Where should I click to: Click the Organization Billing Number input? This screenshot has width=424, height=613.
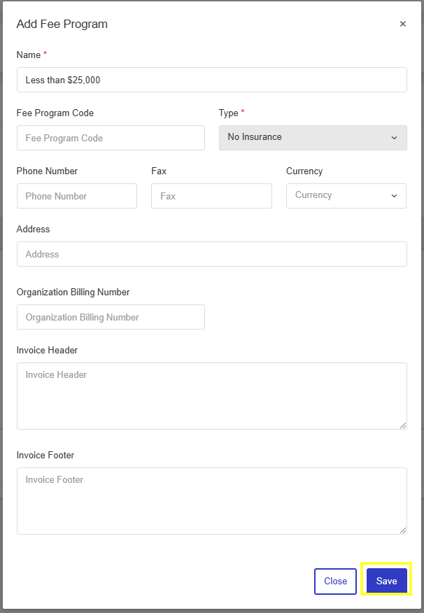(x=111, y=317)
